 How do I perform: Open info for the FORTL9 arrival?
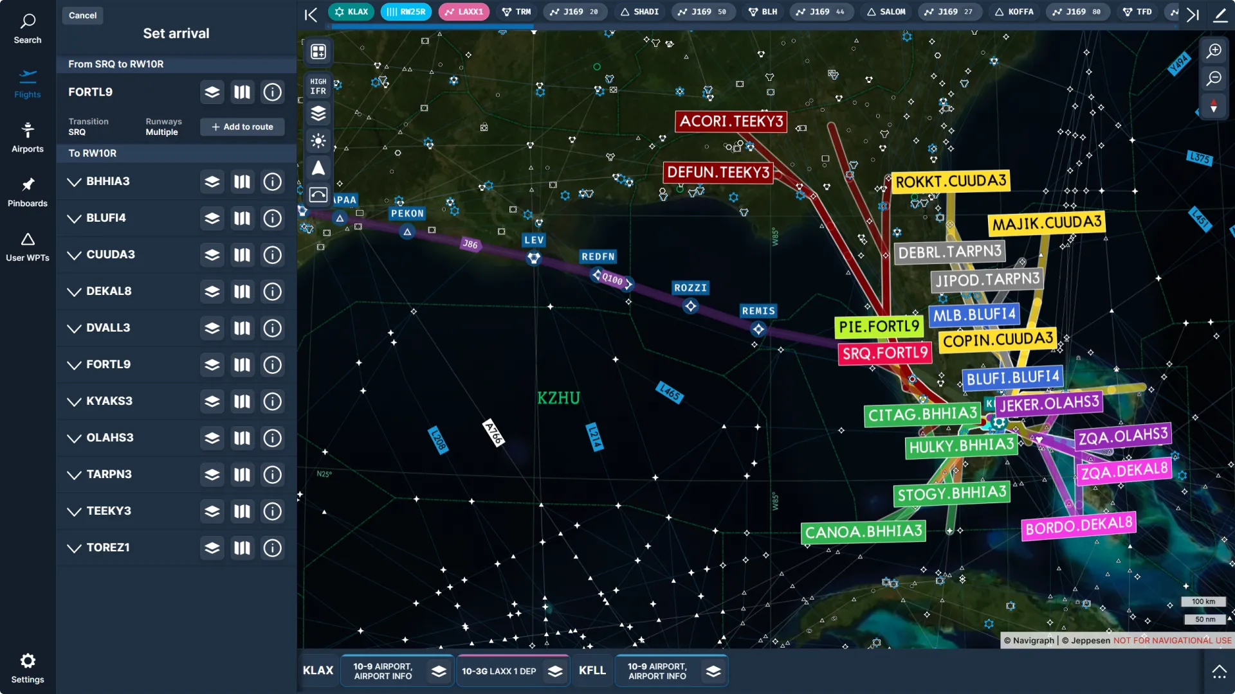pyautogui.click(x=272, y=92)
